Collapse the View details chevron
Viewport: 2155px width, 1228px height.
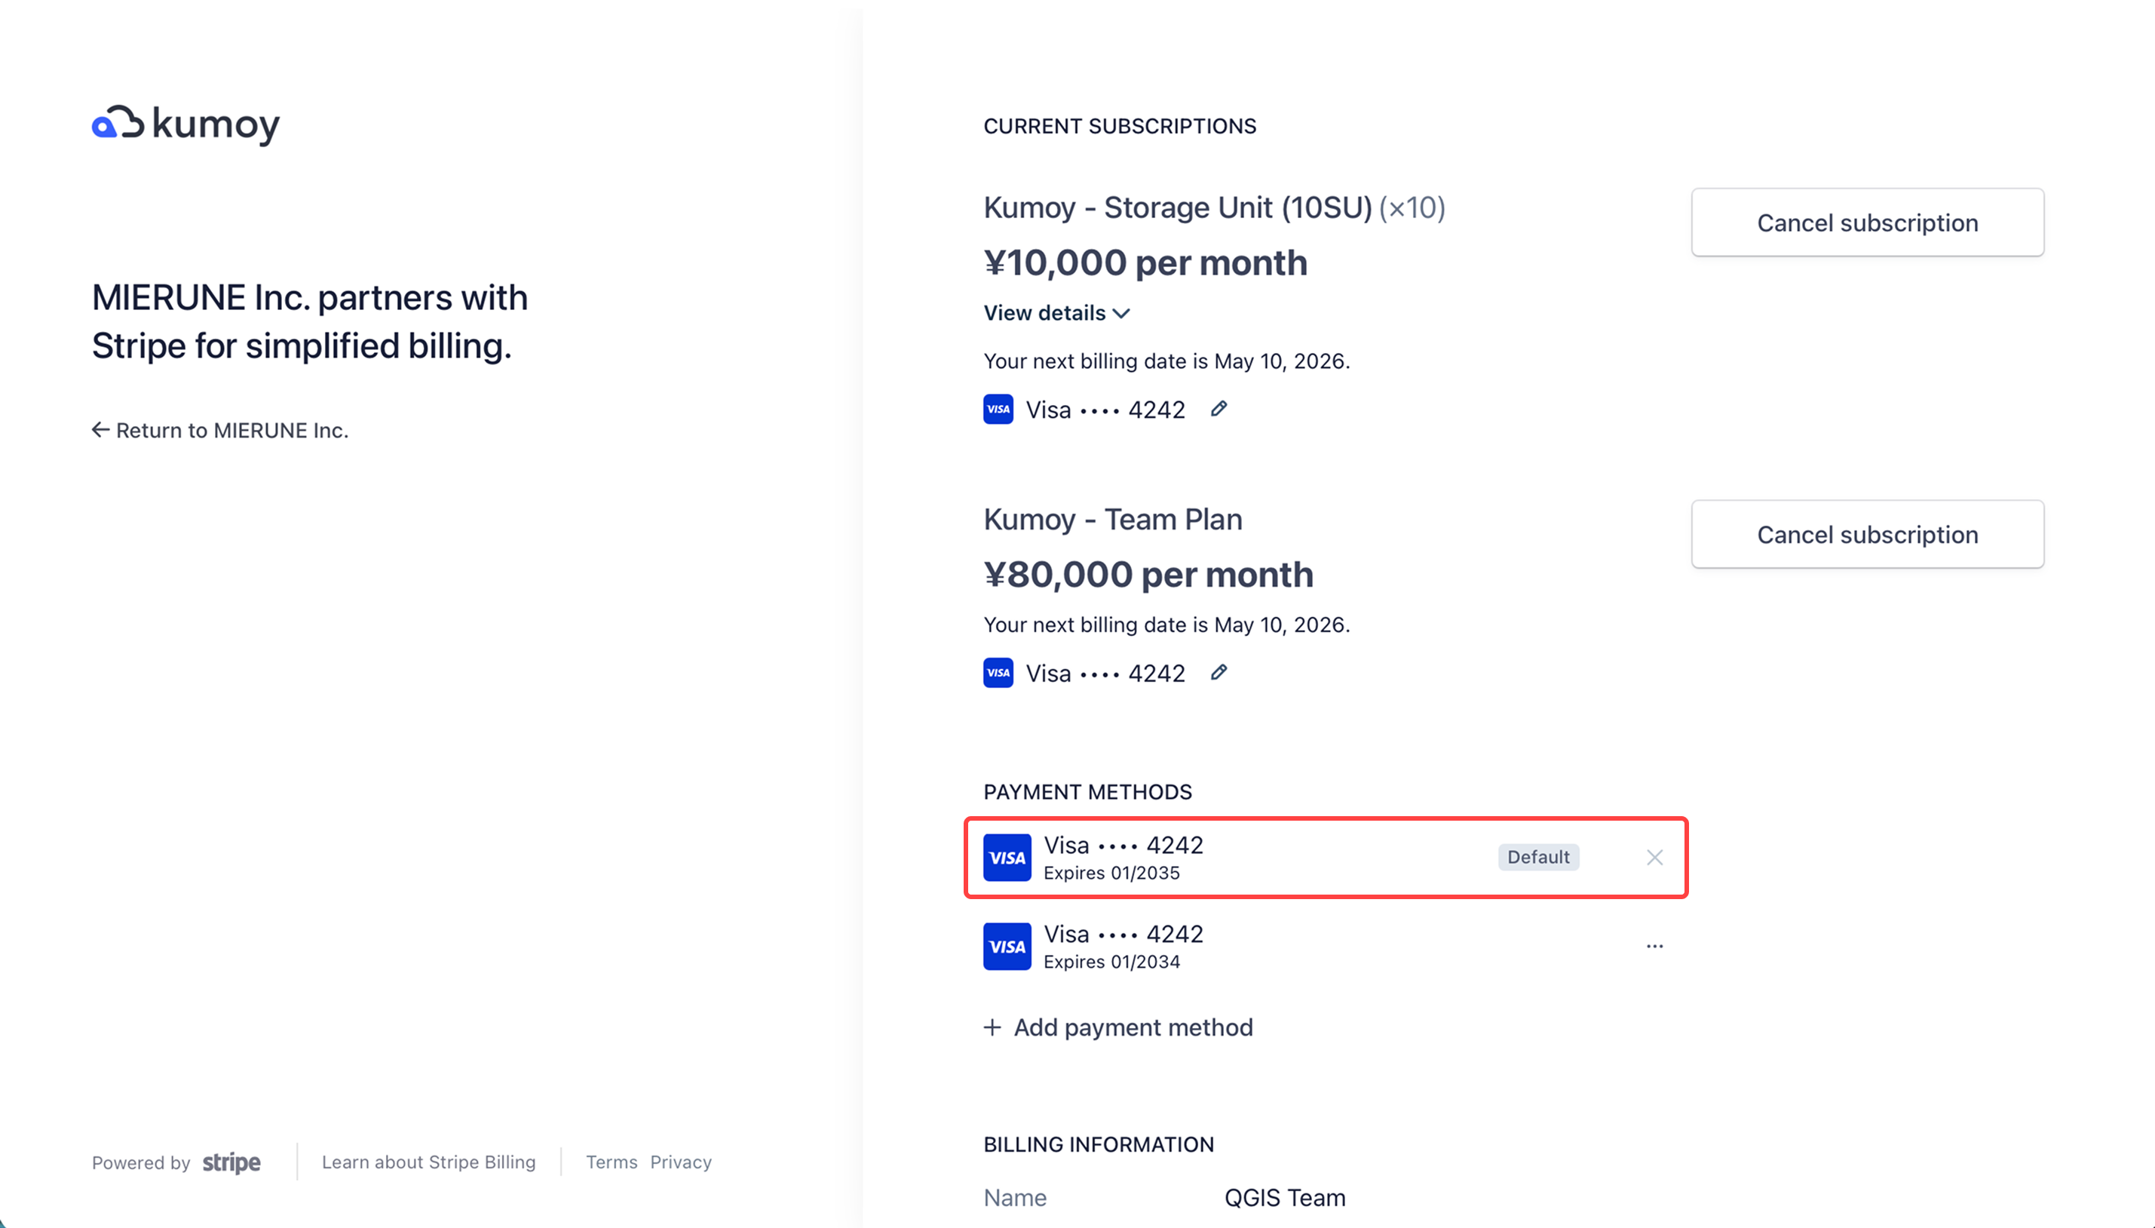(1121, 313)
